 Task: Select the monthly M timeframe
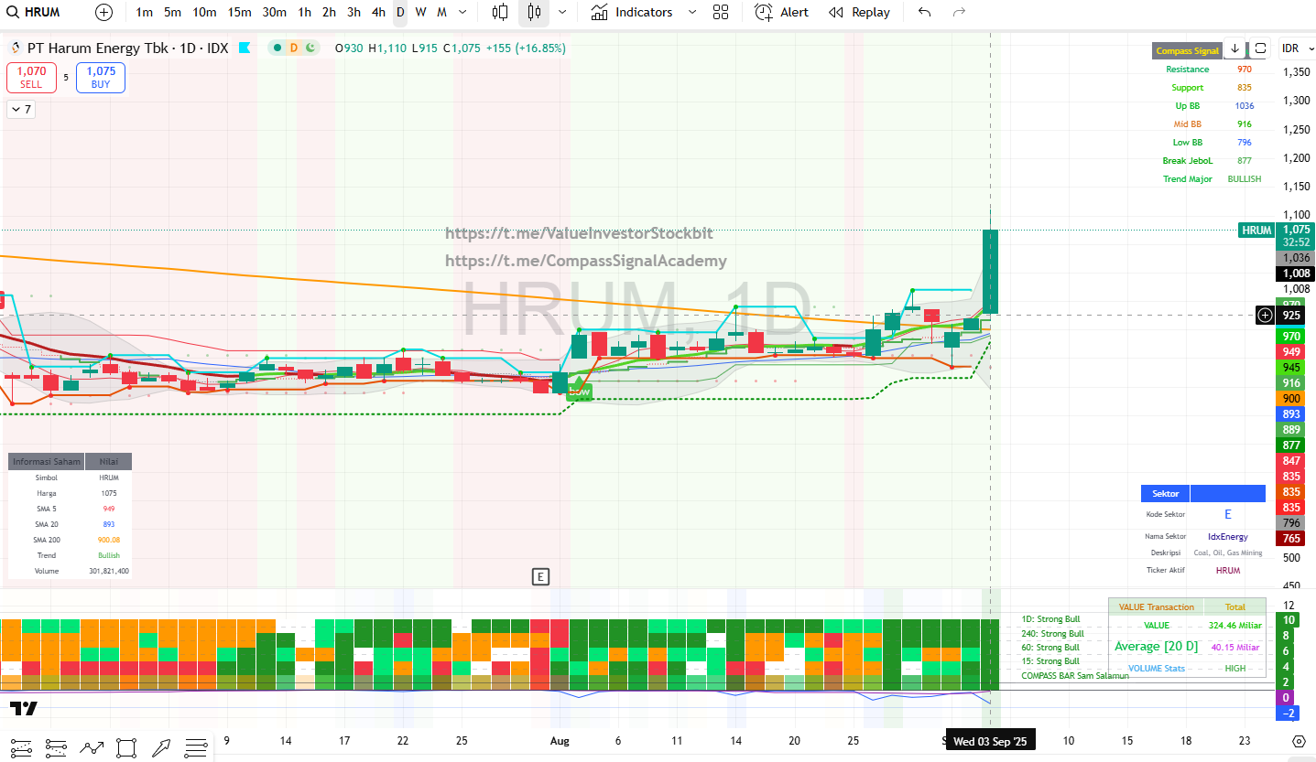(441, 12)
